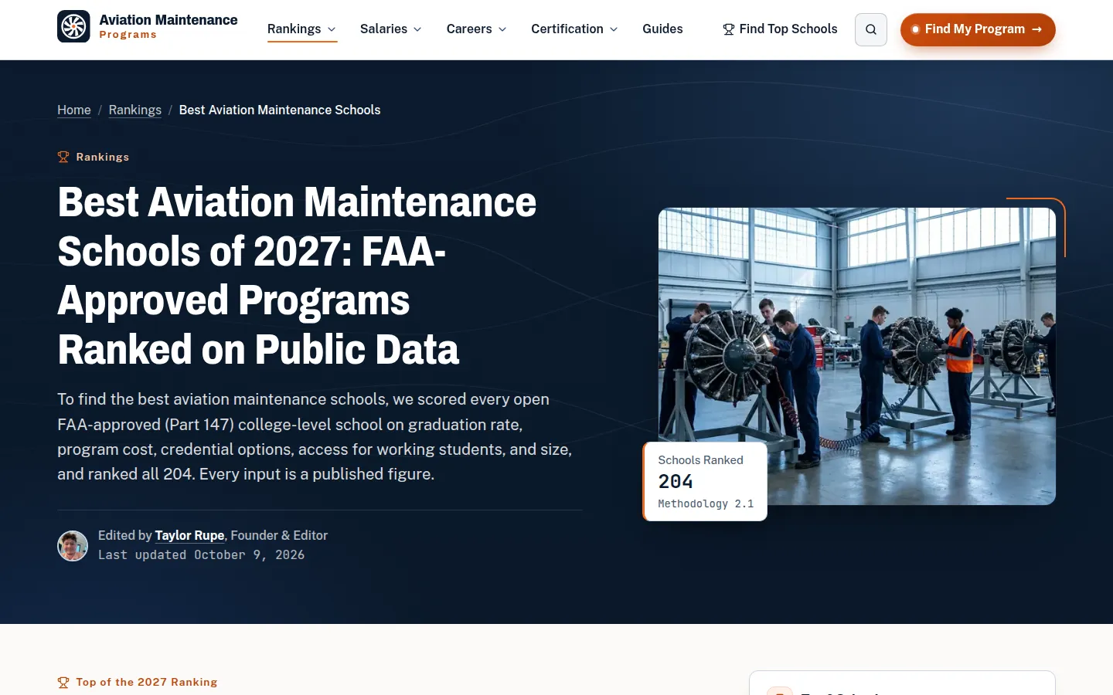
Task: Click the intro paragraph starting 'To find the best'
Action: tap(315, 436)
